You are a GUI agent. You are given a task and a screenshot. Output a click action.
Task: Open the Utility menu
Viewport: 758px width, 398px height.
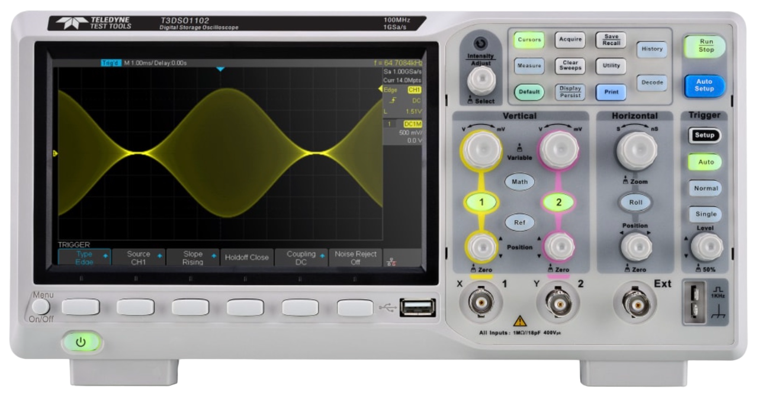pos(611,66)
